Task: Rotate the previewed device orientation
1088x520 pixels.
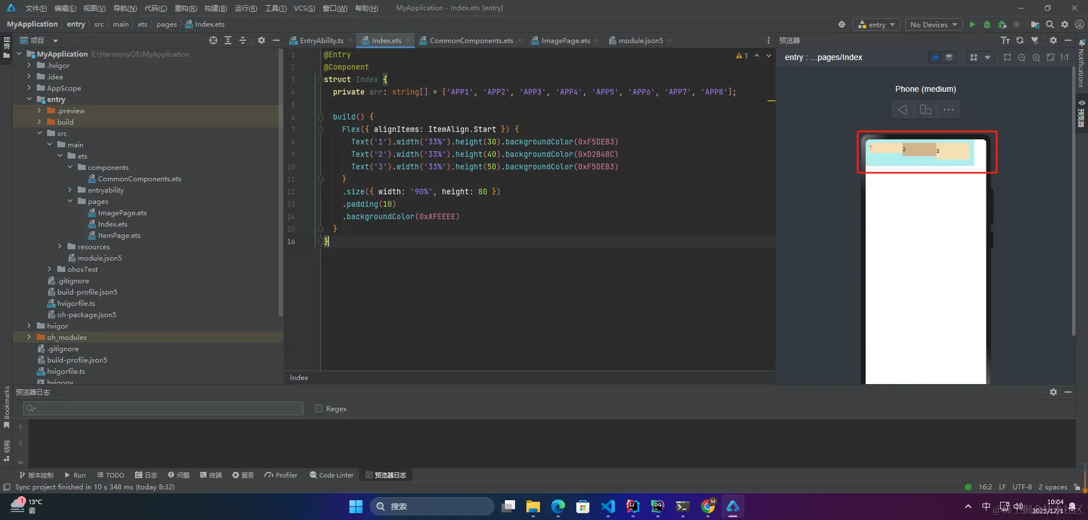Action: (925, 110)
